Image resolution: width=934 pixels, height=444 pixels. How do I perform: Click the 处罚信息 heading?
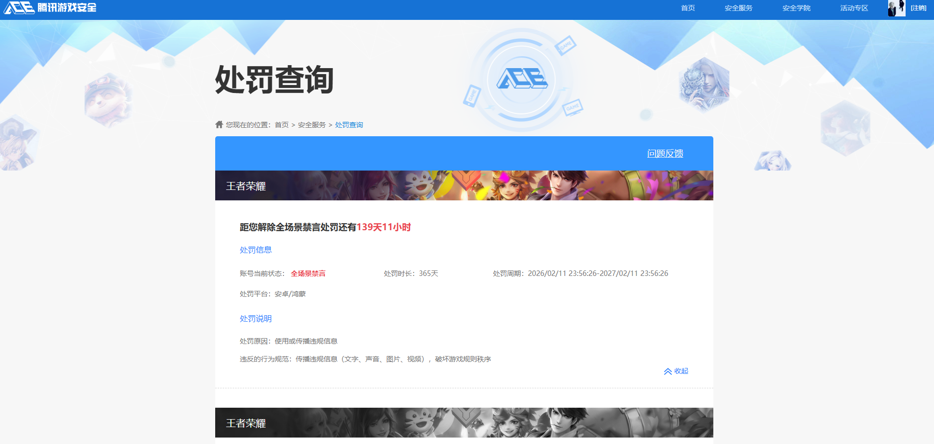256,250
